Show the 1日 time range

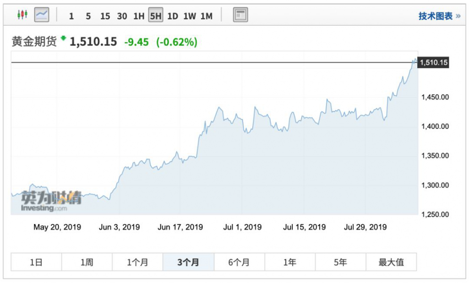[36, 262]
